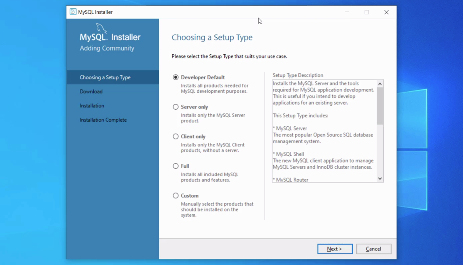Click the MySQL Installer title bar icon
The height and width of the screenshot is (265, 463).
click(x=73, y=12)
